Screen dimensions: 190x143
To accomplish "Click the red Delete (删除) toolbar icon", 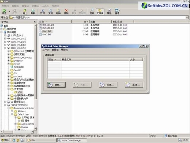I will 66,12.
